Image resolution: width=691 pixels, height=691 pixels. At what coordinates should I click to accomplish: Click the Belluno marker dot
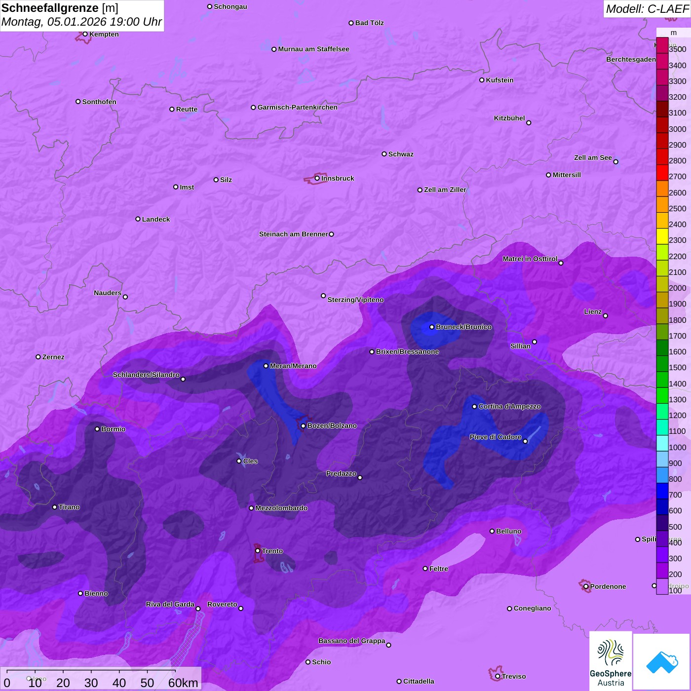[492, 531]
